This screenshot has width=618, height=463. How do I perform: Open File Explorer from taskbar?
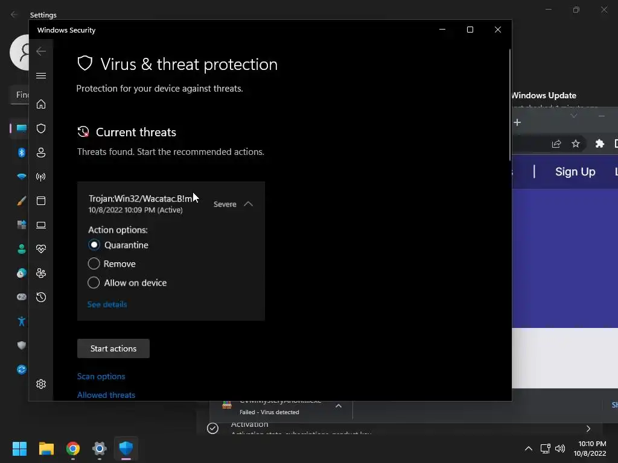click(46, 449)
